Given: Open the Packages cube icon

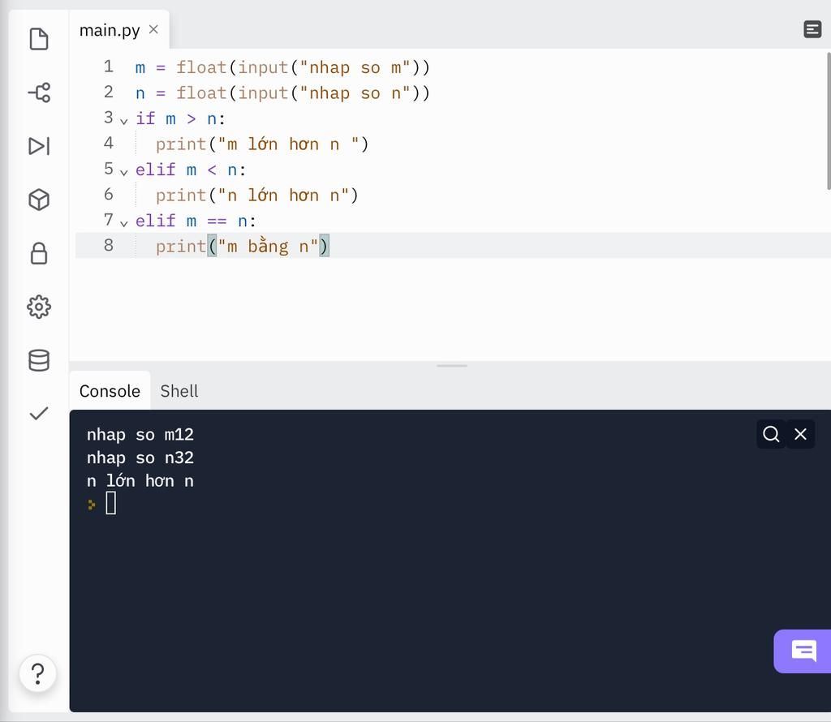Looking at the screenshot, I should 39,200.
